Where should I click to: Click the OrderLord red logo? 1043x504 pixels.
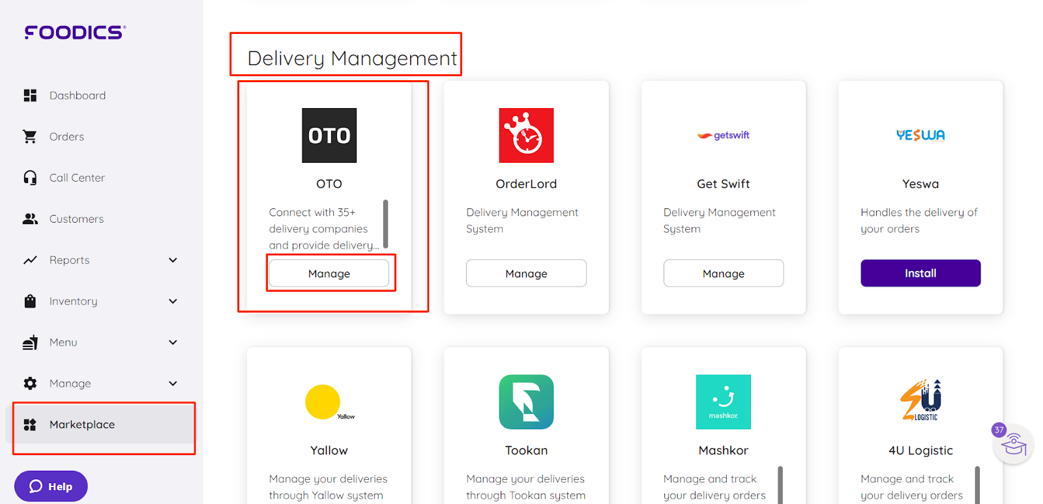point(526,135)
